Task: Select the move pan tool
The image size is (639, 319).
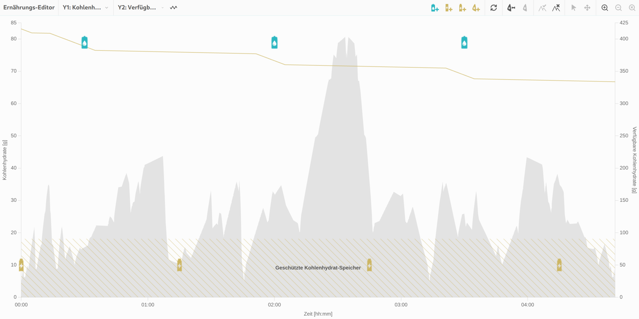Action: click(587, 8)
